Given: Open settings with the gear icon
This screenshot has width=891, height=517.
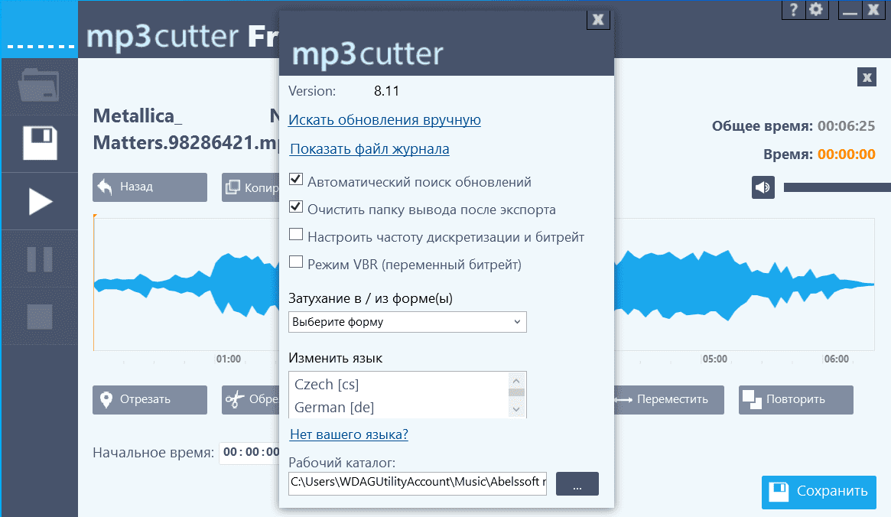Looking at the screenshot, I should (817, 10).
